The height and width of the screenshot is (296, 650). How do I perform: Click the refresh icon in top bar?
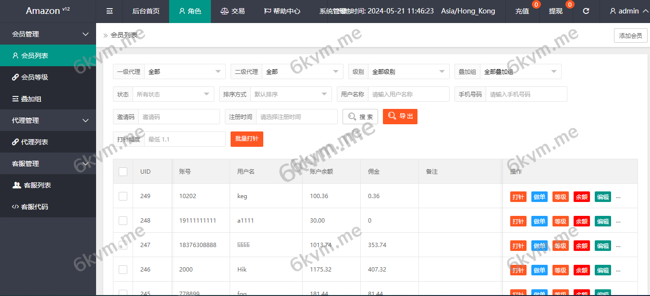point(586,11)
